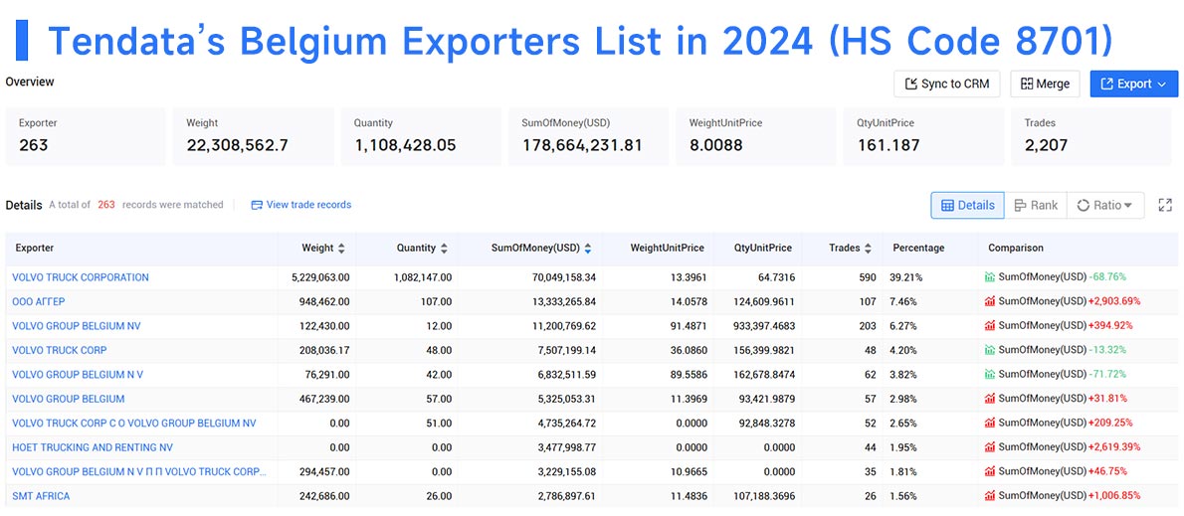Click the trend chart icon beside -13.32%
The image size is (1184, 516).
[989, 350]
